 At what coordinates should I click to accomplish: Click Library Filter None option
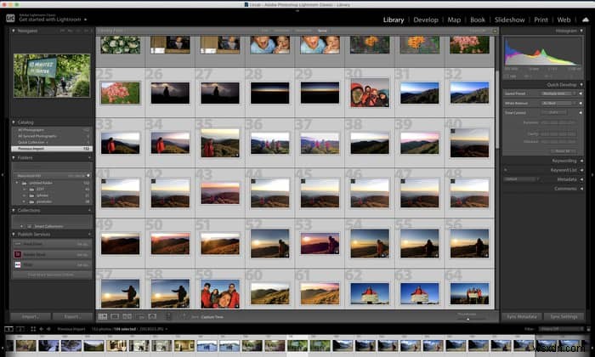coord(322,31)
